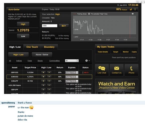145x123 pixels.
Task: Open the info icon beside 80% Return
Action: click(135, 9)
